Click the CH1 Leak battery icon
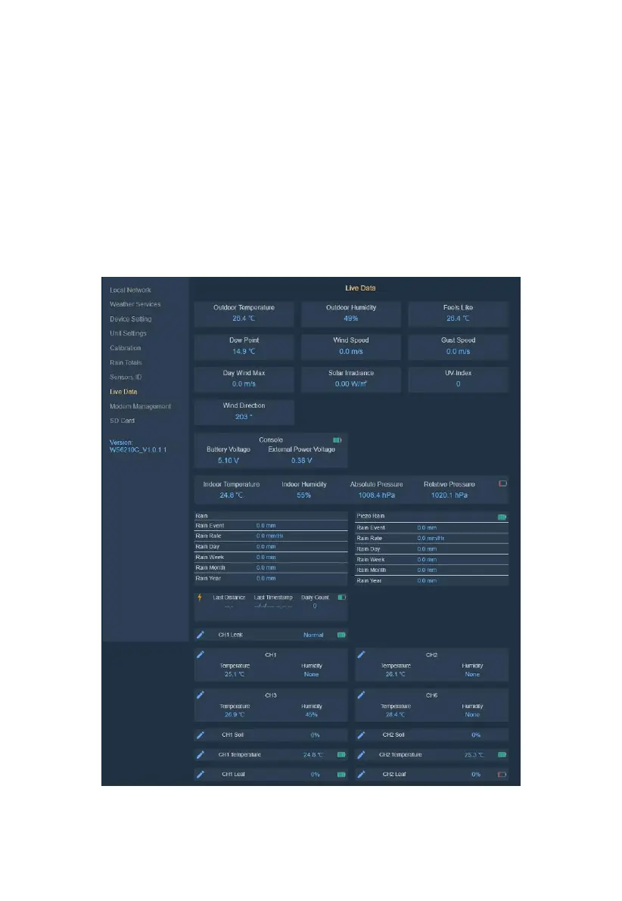622x901 pixels. pos(341,635)
